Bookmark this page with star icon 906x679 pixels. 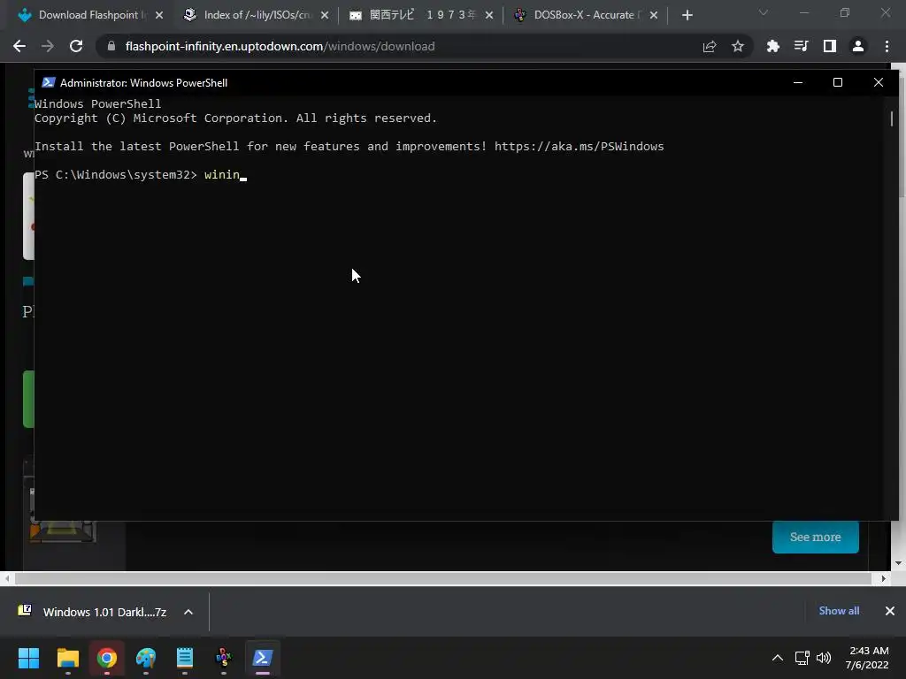pos(737,46)
